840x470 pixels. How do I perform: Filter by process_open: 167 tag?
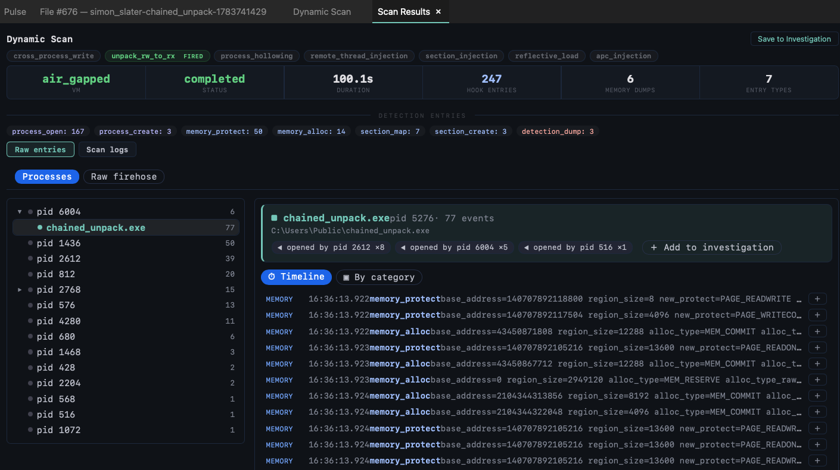pyautogui.click(x=48, y=131)
